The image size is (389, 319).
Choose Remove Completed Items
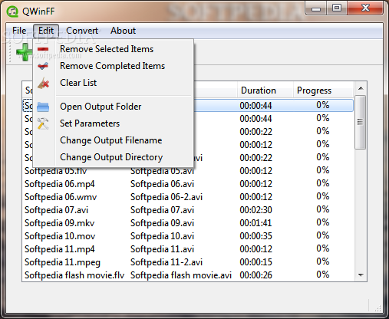tap(113, 66)
